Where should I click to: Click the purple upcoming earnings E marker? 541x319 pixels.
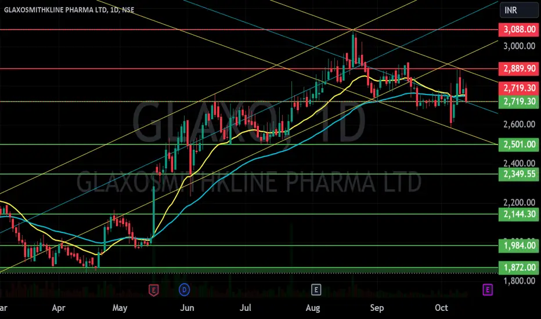tap(487, 289)
